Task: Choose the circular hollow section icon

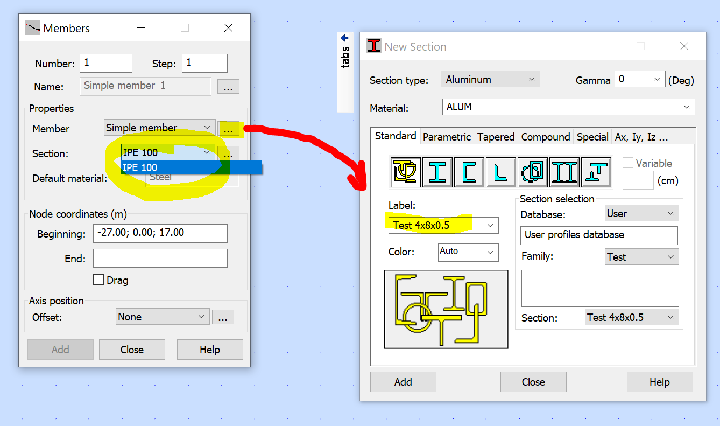Action: pos(532,172)
